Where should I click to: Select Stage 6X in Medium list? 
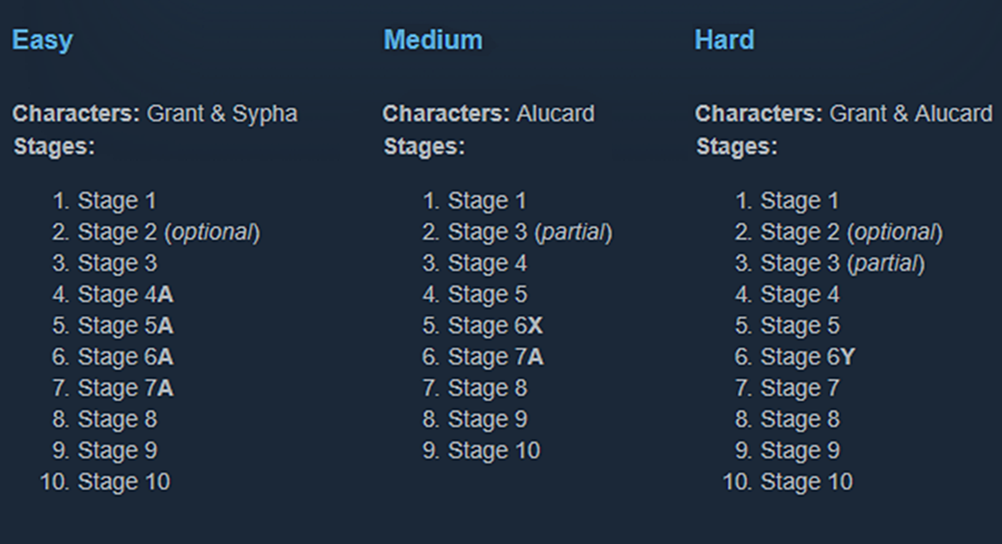point(495,326)
